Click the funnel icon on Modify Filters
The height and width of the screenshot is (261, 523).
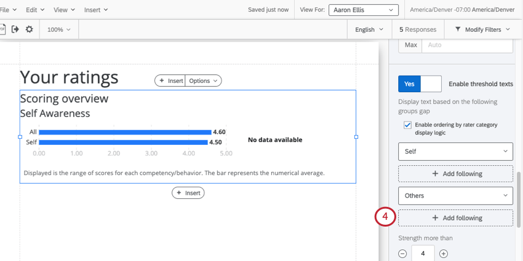[x=458, y=29]
